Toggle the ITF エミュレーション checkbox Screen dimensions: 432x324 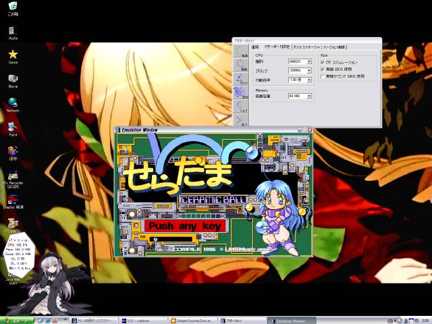click(x=323, y=63)
